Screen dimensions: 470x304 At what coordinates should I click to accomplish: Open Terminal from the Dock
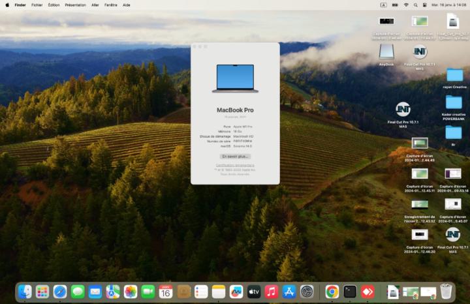click(x=350, y=292)
